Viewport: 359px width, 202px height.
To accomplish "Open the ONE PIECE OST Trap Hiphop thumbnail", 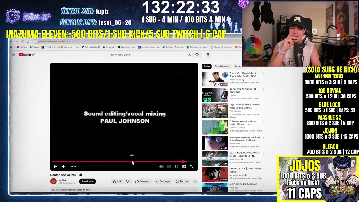I will [215, 174].
